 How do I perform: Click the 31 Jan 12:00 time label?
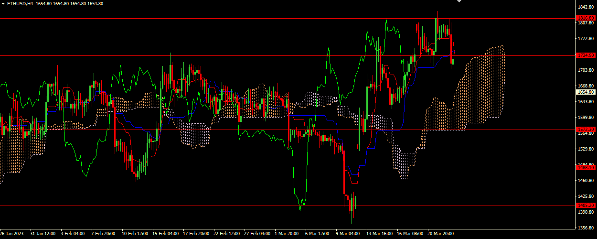[43, 234]
